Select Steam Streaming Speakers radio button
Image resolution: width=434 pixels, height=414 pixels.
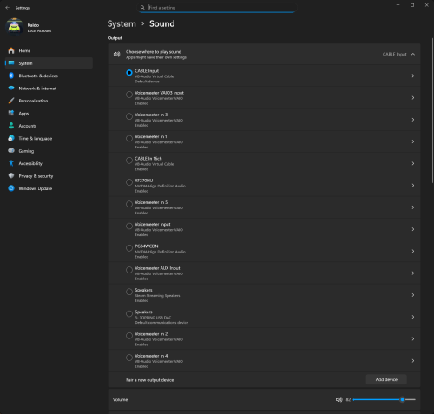(x=129, y=292)
